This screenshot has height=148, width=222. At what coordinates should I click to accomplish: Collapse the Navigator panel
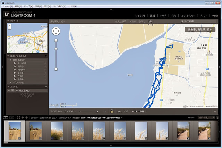(x=8, y=21)
